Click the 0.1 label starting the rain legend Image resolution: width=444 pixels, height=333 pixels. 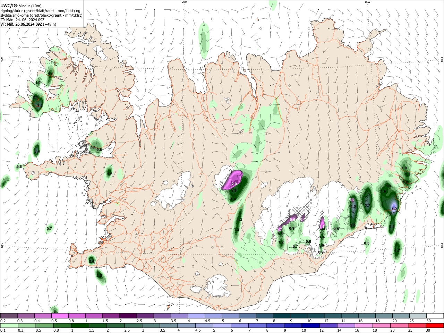3,330
